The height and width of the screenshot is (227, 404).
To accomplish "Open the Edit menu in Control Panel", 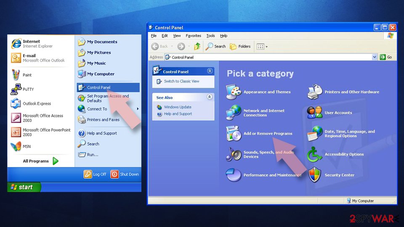I will click(165, 36).
